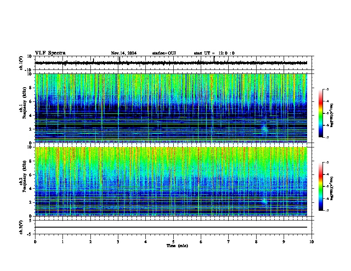Click the flat ch.3 voltage trace line

click(171, 227)
